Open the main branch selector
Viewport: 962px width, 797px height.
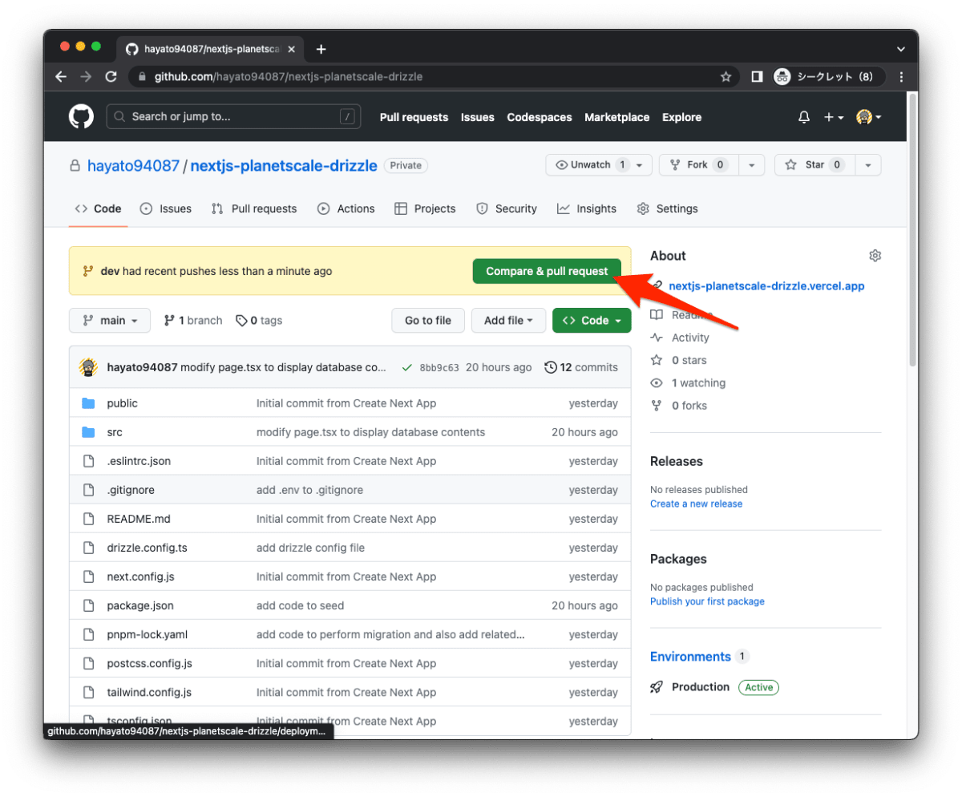[110, 321]
